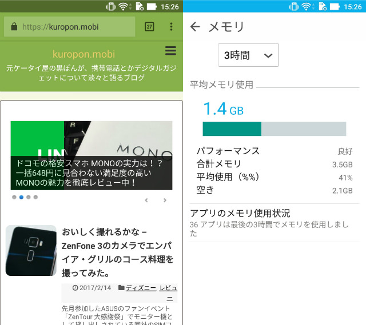Tap the 15:26 clock in memory screen status bar
This screenshot has width=366, height=325.
(353, 7)
